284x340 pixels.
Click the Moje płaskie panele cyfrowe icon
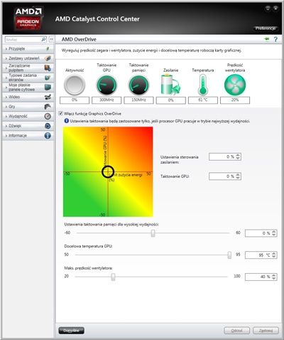coord(48,87)
